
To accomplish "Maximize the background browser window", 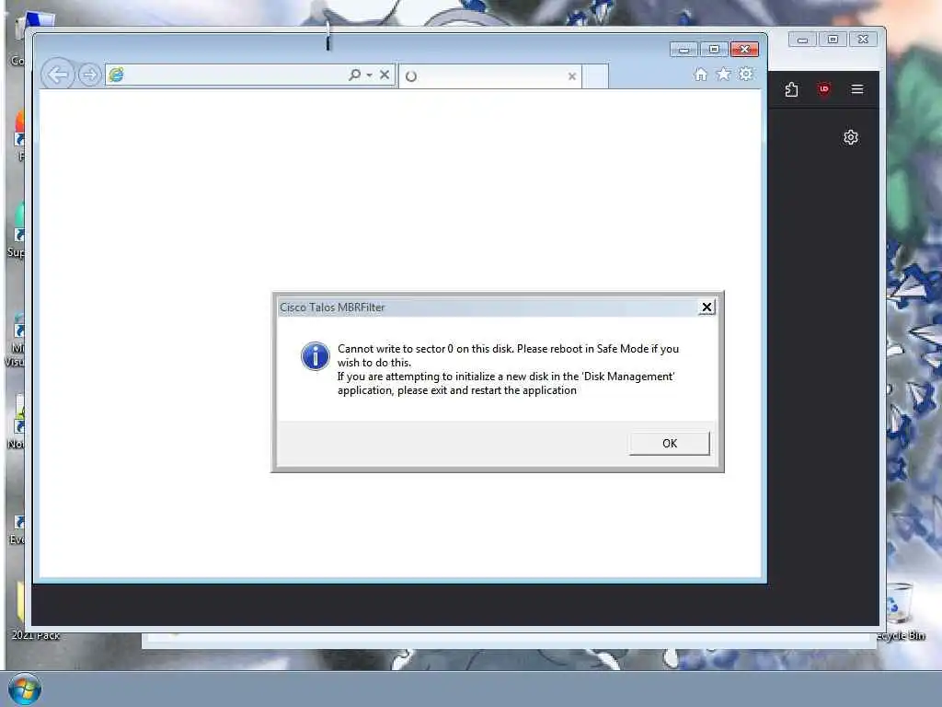I will [833, 40].
